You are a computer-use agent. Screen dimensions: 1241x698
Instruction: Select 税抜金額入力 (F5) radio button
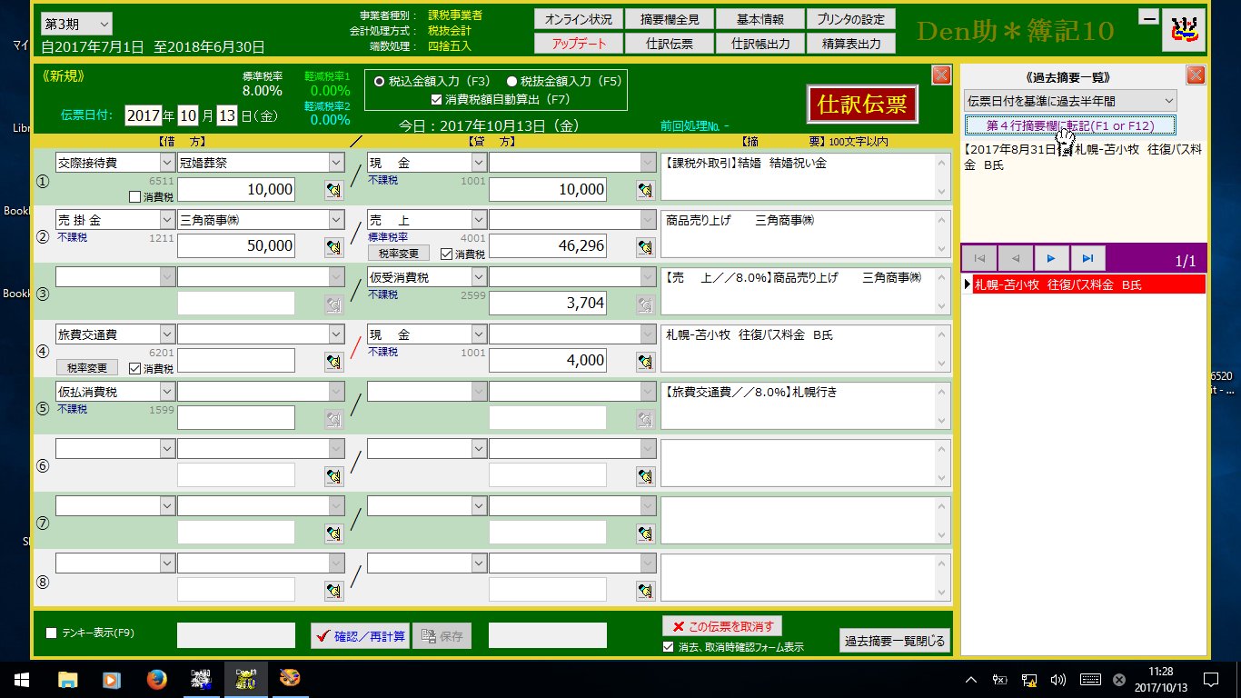(x=512, y=81)
